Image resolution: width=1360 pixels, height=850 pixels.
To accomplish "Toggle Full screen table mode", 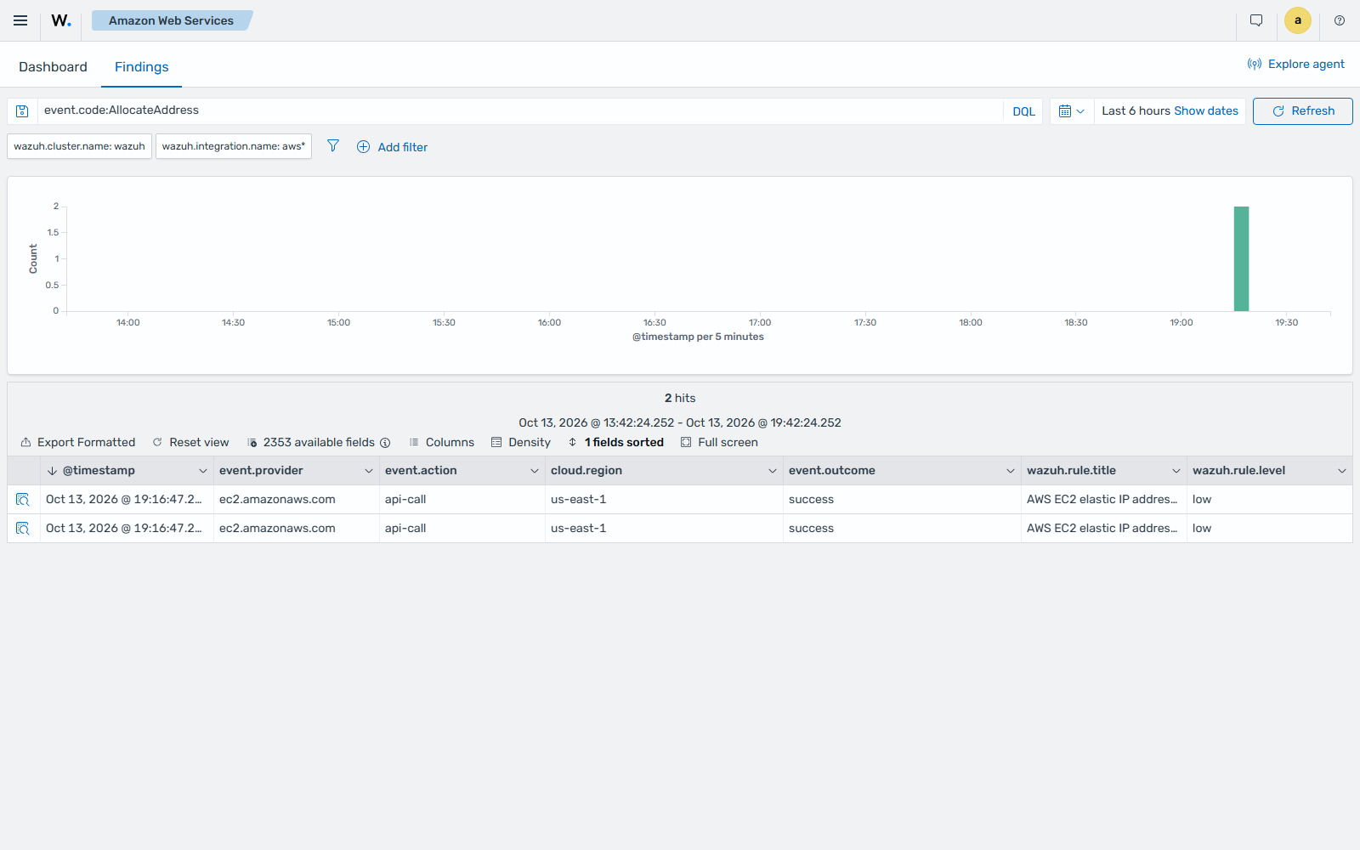I will pos(719,442).
